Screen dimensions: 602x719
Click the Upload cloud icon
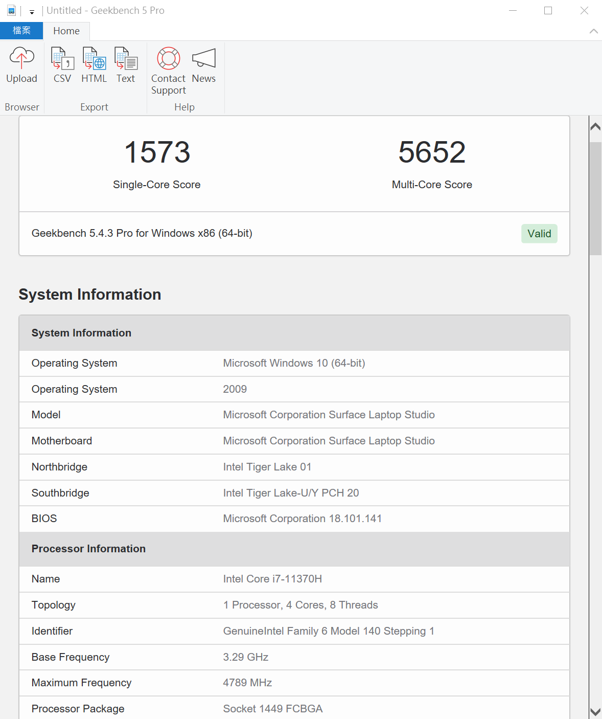(21, 58)
